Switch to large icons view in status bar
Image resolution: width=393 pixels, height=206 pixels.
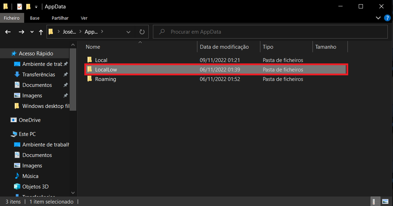[385, 201]
